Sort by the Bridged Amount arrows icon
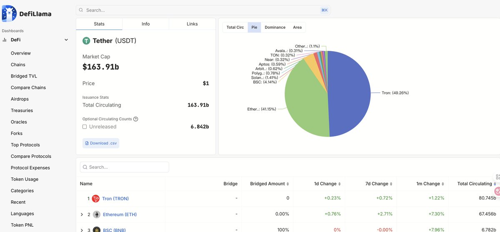Image resolution: width=500 pixels, height=232 pixels. pyautogui.click(x=288, y=184)
